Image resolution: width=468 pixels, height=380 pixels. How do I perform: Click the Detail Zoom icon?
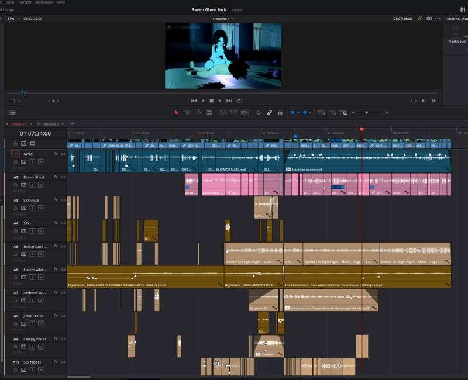(333, 112)
